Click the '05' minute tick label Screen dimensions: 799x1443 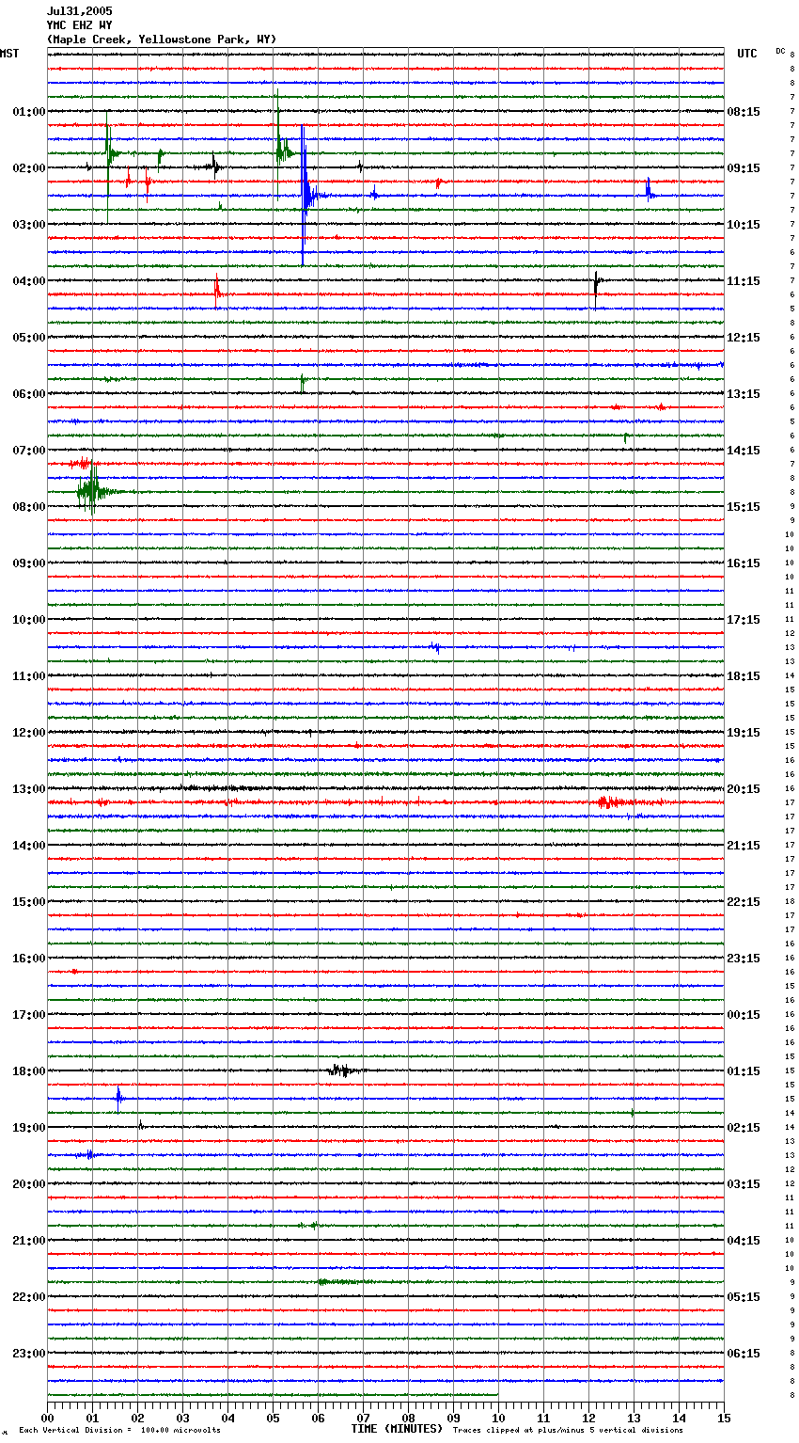(x=273, y=1418)
